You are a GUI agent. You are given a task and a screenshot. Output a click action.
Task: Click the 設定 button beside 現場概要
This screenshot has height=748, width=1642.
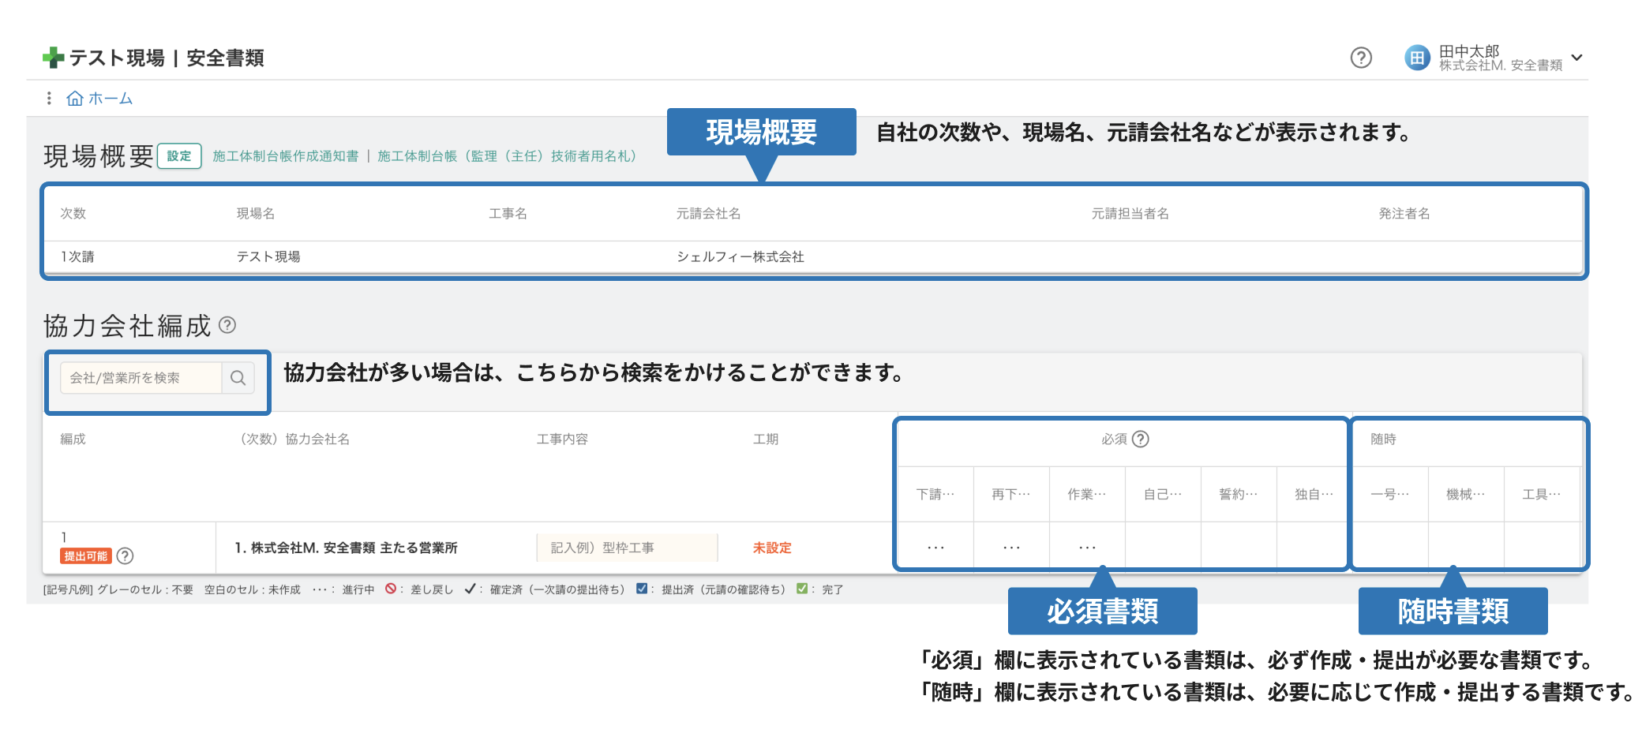pos(179,156)
